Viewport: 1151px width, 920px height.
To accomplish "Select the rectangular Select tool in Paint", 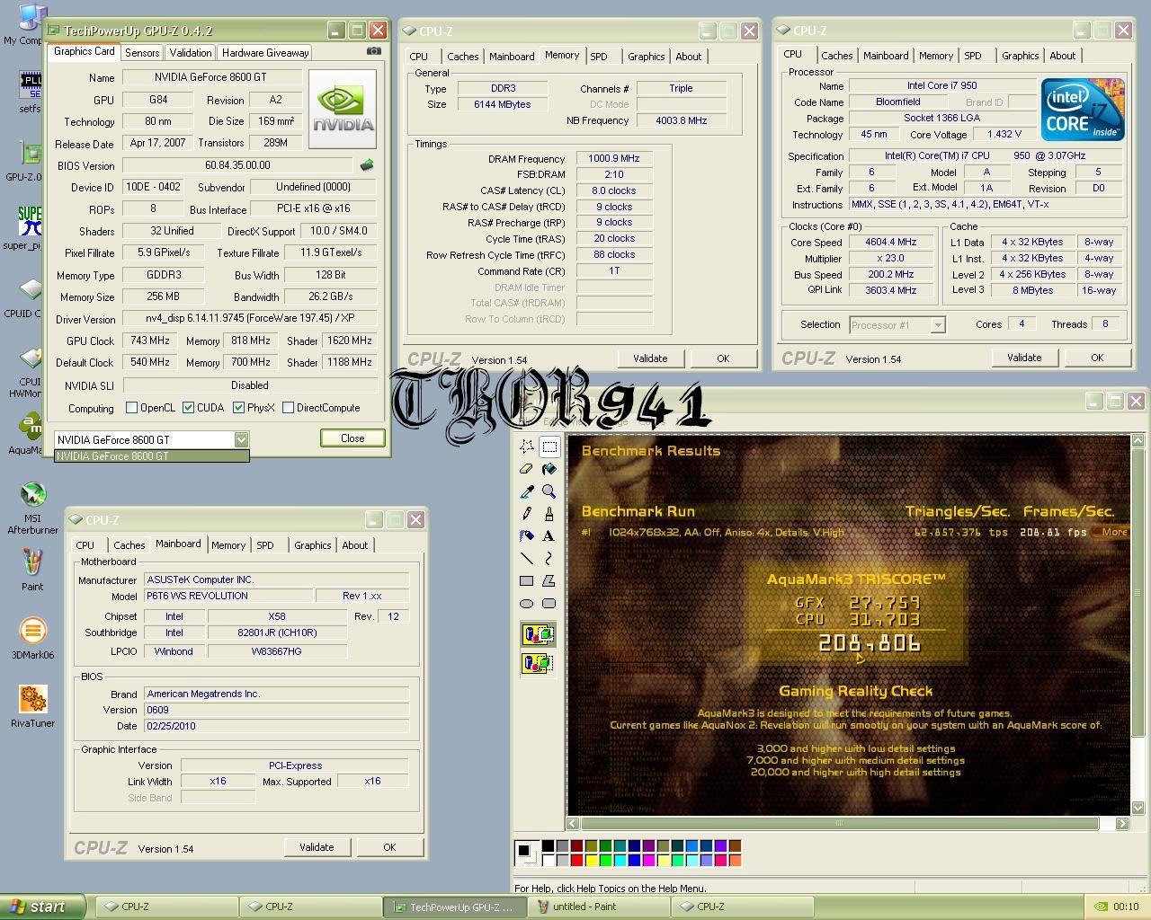I will [549, 447].
